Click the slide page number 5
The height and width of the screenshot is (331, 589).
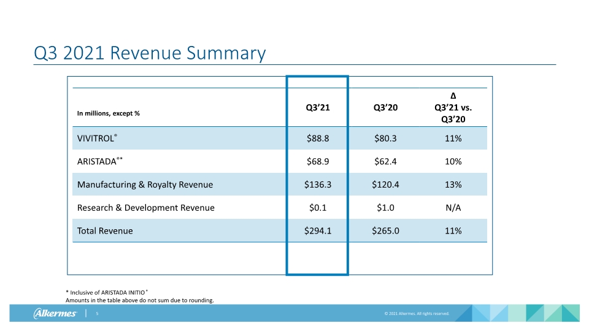[97, 313]
